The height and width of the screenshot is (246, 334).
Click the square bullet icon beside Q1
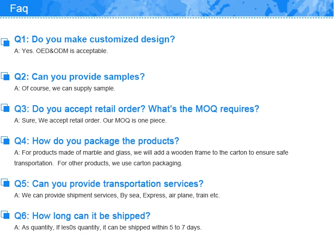pyautogui.click(x=5, y=41)
